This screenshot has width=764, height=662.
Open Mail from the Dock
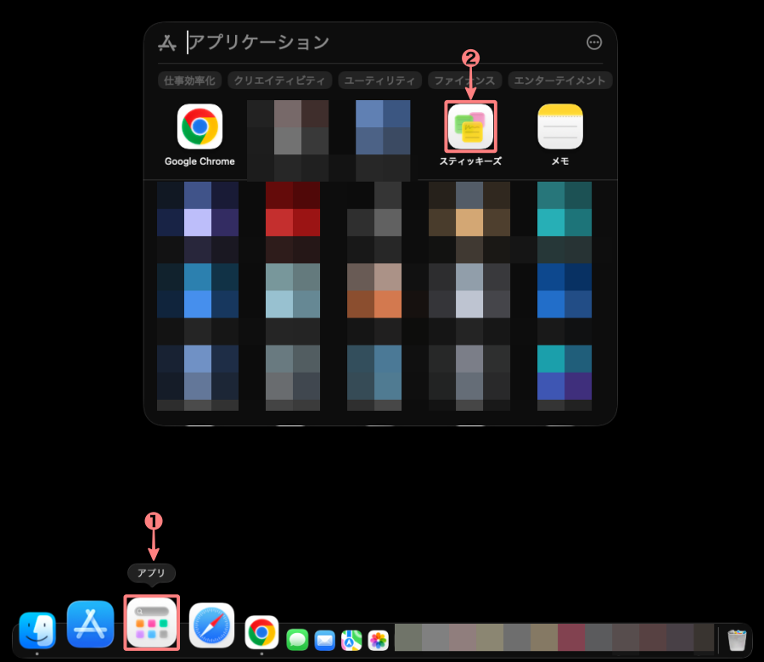[324, 640]
